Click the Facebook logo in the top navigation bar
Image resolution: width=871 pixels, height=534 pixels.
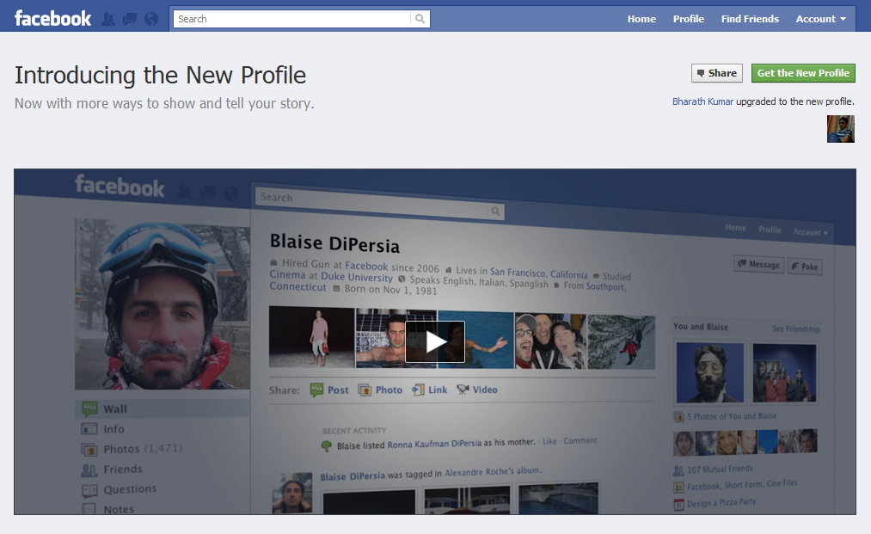point(52,18)
